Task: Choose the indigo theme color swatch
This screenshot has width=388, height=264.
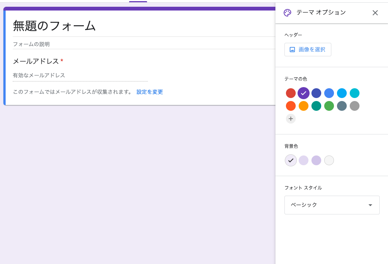Action: [x=316, y=93]
